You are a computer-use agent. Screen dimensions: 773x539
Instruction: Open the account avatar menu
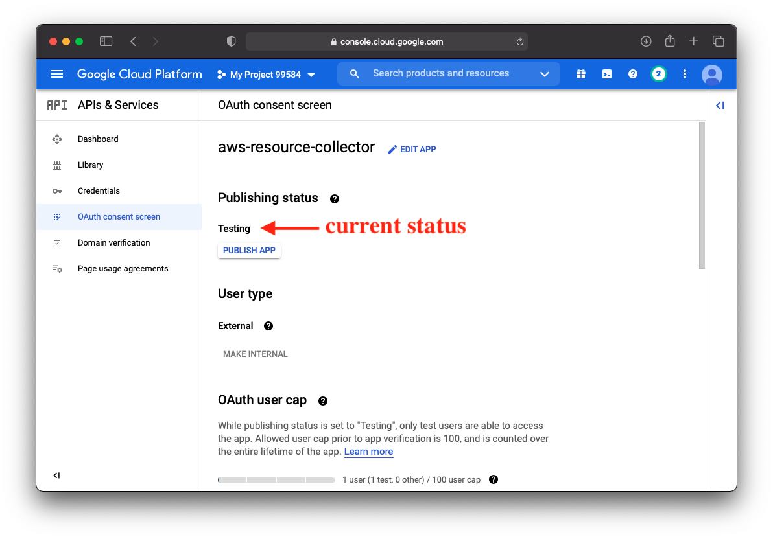coord(711,75)
